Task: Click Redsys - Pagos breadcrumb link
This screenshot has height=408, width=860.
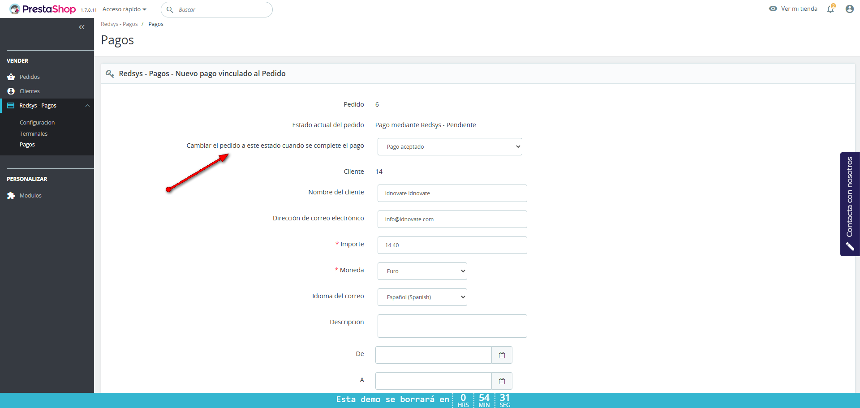Action: pos(119,24)
